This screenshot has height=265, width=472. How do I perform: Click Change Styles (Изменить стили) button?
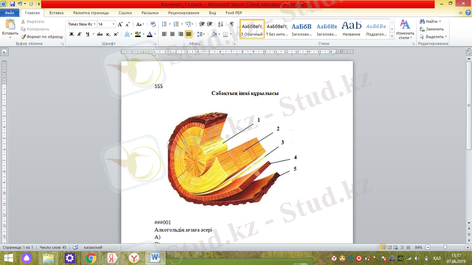click(405, 29)
